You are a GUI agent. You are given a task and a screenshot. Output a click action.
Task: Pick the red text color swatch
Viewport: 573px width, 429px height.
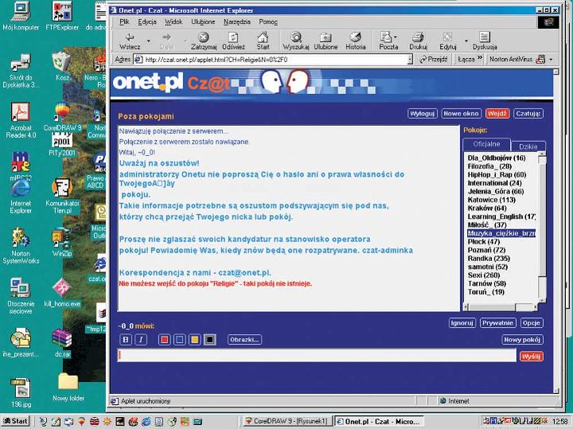point(165,340)
